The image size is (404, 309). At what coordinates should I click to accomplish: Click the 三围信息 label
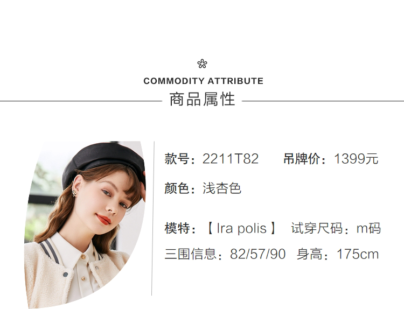[191, 254]
